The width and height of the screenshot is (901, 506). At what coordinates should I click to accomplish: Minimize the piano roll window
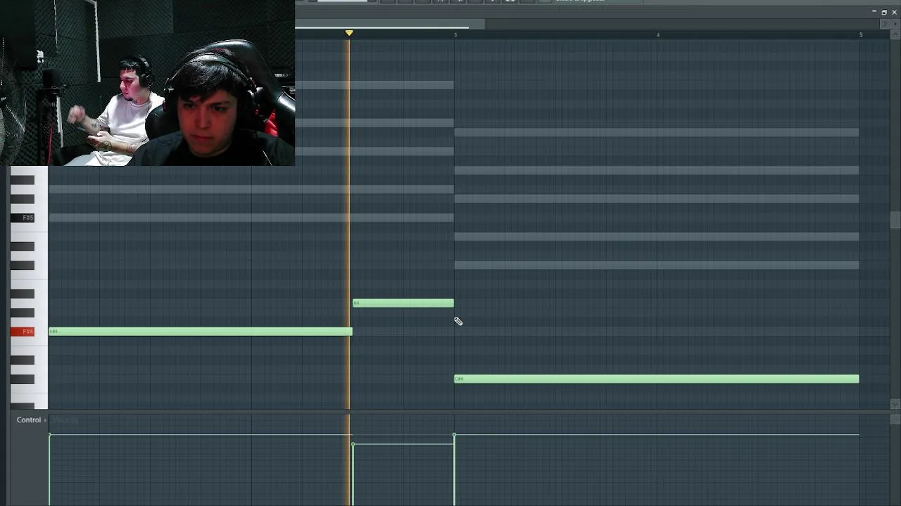tap(874, 12)
